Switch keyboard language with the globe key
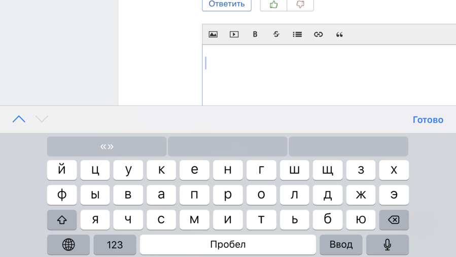 pyautogui.click(x=68, y=244)
